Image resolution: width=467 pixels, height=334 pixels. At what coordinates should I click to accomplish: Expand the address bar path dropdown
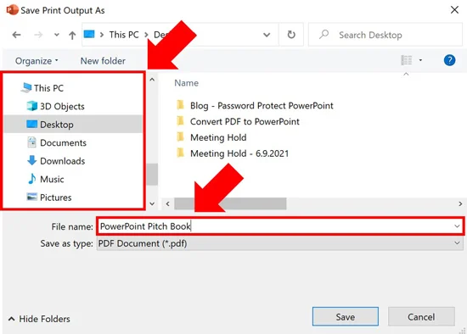tap(267, 35)
